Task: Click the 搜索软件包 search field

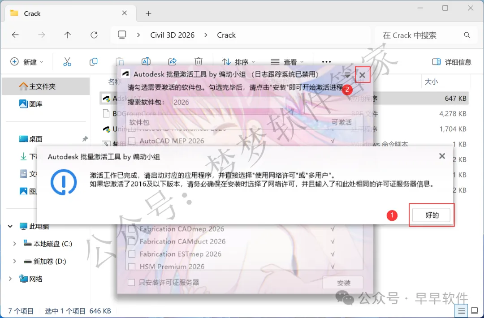Action: (229, 102)
